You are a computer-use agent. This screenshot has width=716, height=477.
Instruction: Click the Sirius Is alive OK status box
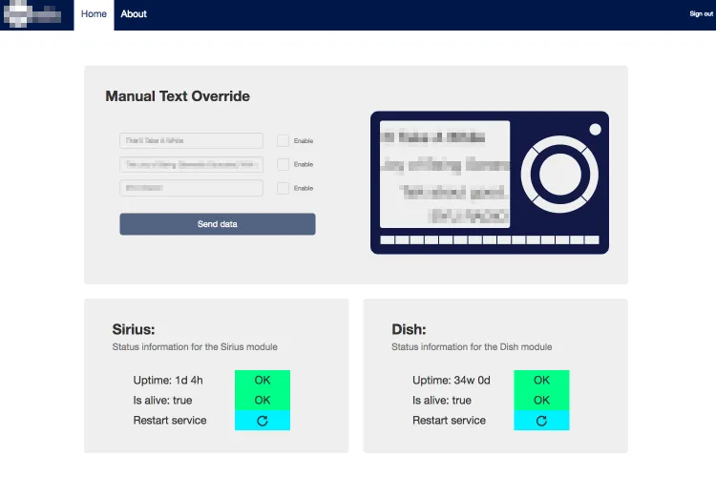(x=263, y=401)
